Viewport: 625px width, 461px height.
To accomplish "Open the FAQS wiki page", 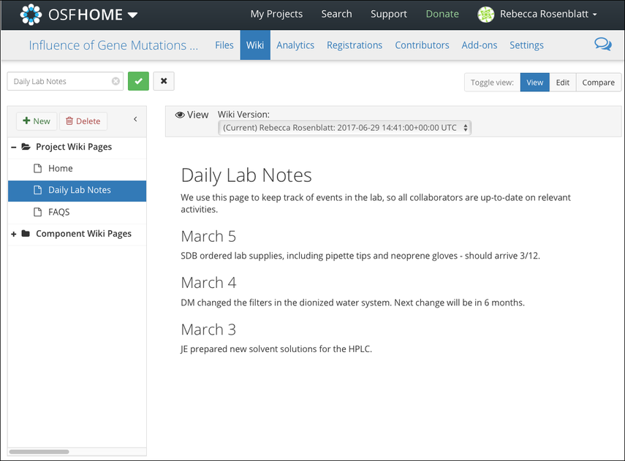I will point(58,212).
